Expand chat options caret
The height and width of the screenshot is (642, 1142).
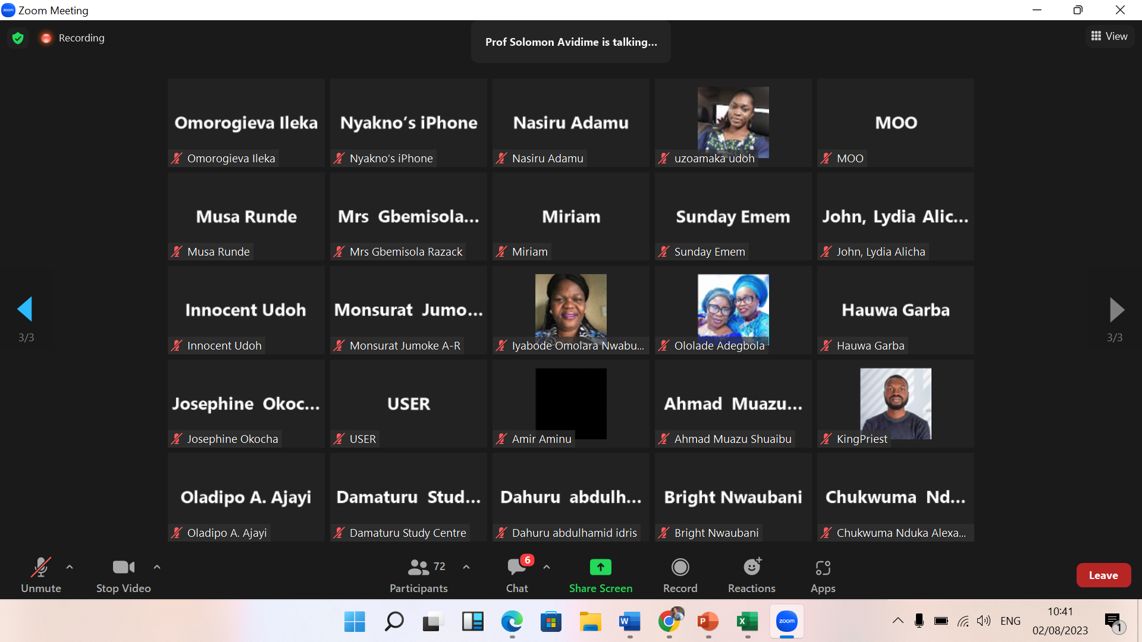point(547,567)
